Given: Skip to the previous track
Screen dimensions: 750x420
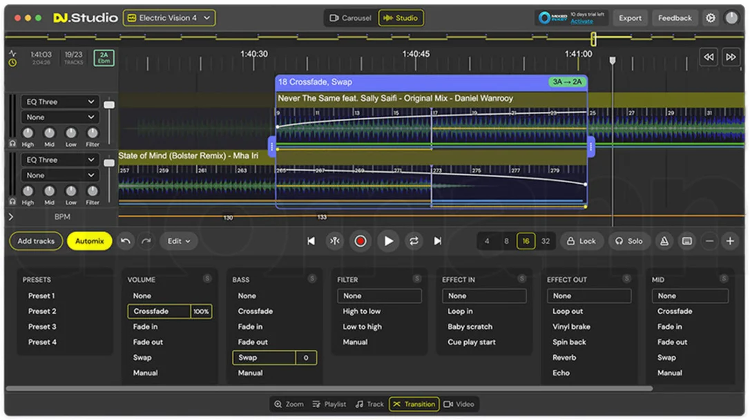Looking at the screenshot, I should point(311,241).
